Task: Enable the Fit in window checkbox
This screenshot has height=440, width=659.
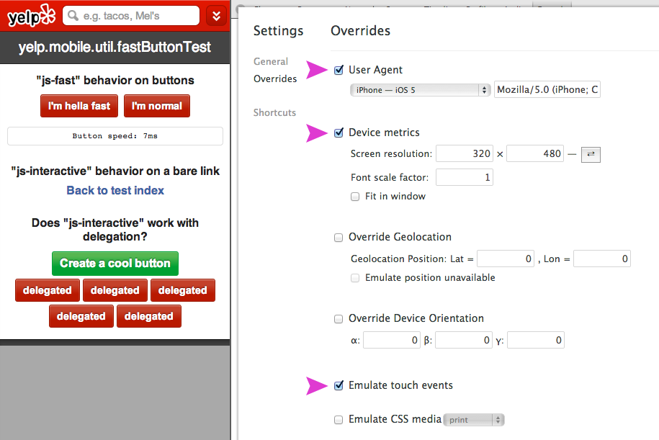Action: point(355,197)
